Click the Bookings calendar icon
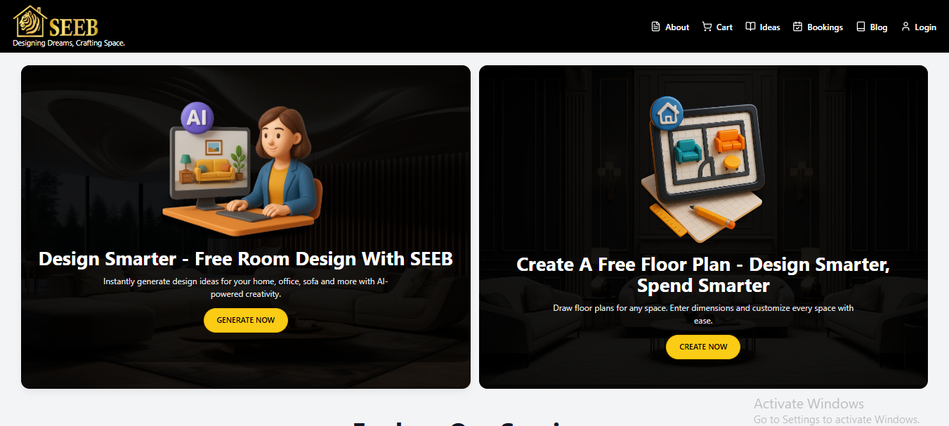This screenshot has height=426, width=949. (798, 27)
